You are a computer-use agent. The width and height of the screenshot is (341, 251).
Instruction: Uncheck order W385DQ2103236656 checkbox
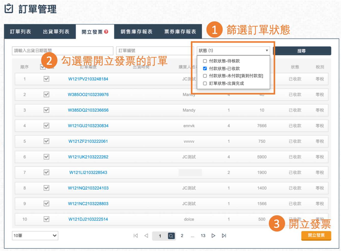point(46,110)
